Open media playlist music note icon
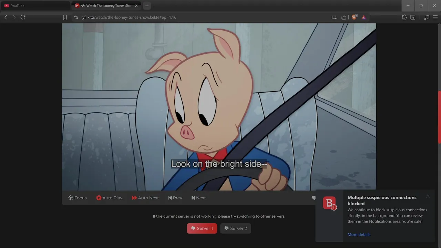441x248 pixels. pyautogui.click(x=427, y=17)
